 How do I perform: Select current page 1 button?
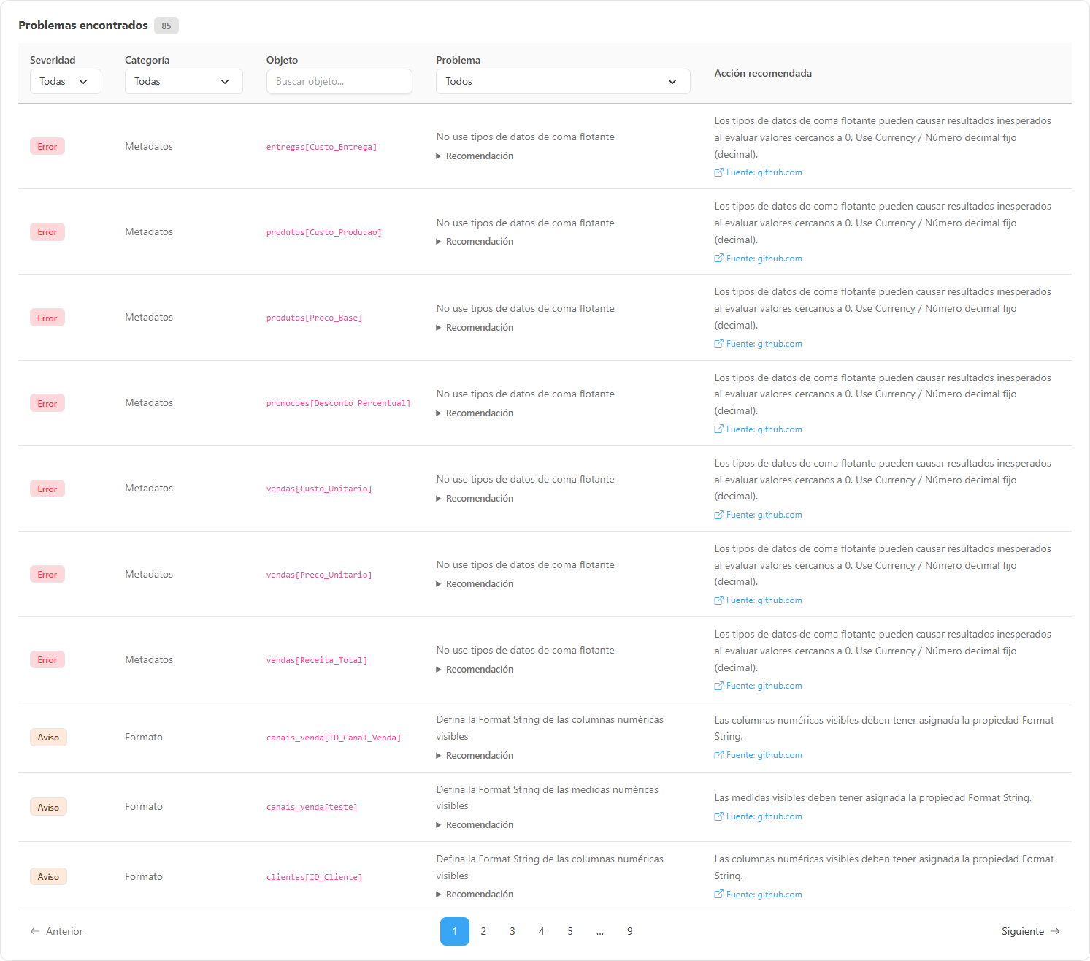tap(455, 931)
